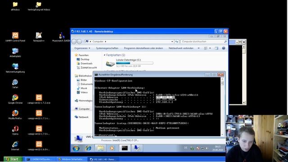Expand the address bar history dropdown arrow
The image size is (288, 162).
[x=172, y=41]
